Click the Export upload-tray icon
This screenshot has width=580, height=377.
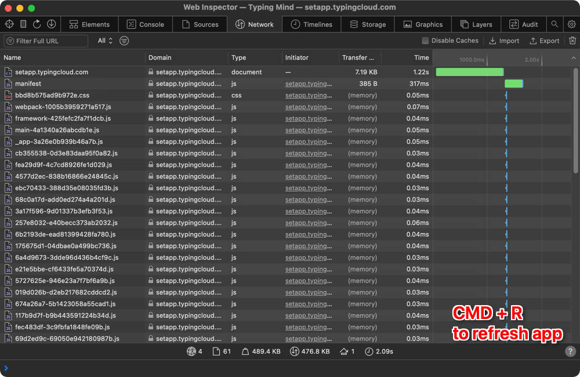[x=533, y=41]
